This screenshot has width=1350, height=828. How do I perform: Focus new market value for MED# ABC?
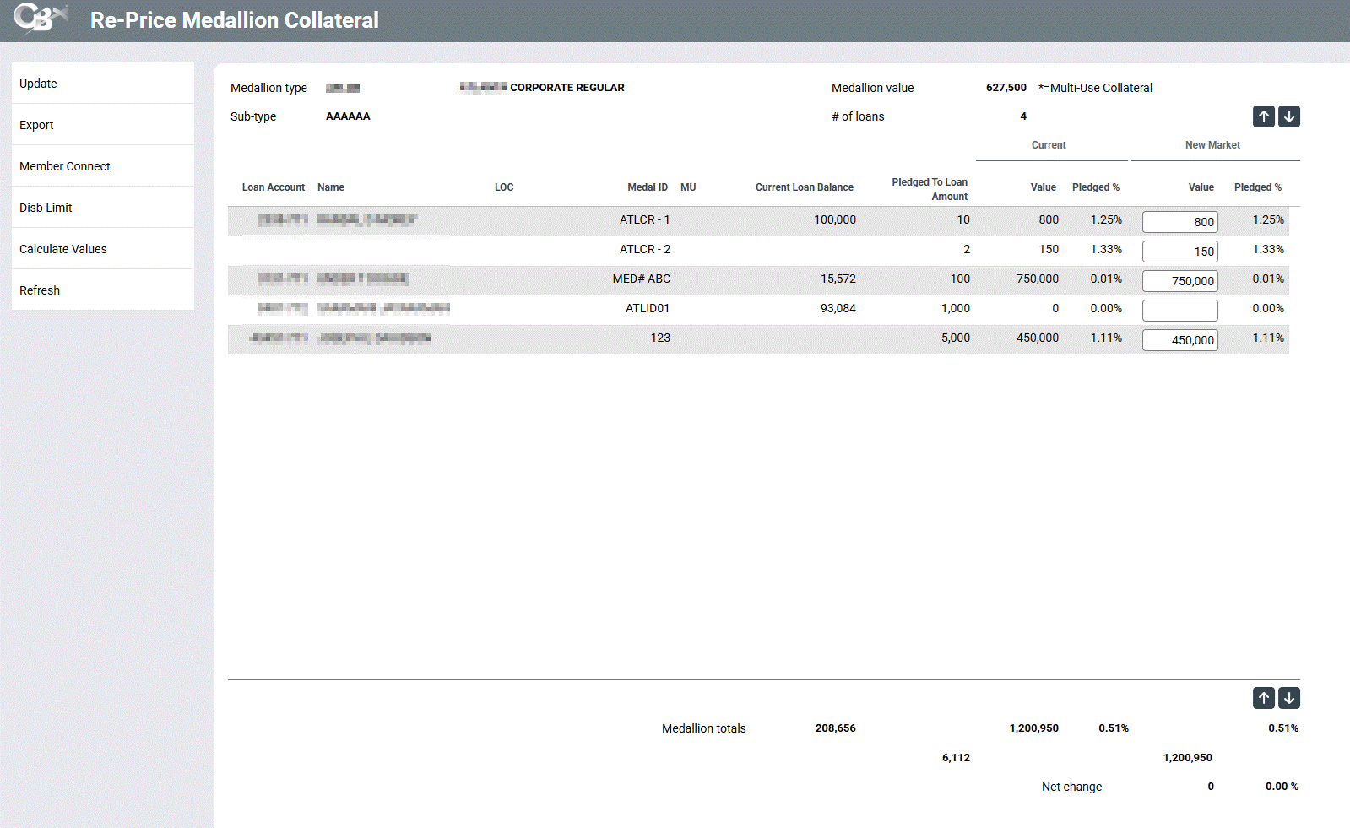(1179, 281)
